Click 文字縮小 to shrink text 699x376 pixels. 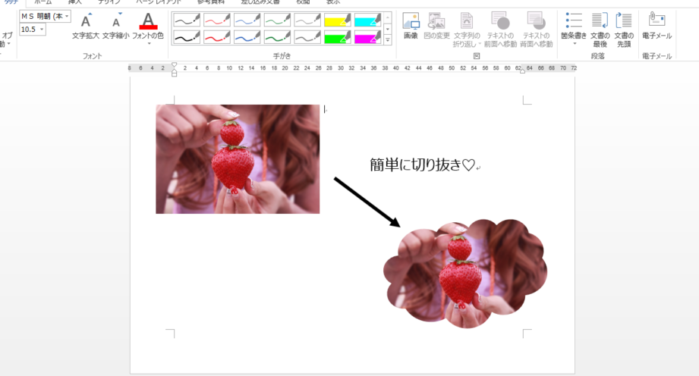pyautogui.click(x=116, y=26)
